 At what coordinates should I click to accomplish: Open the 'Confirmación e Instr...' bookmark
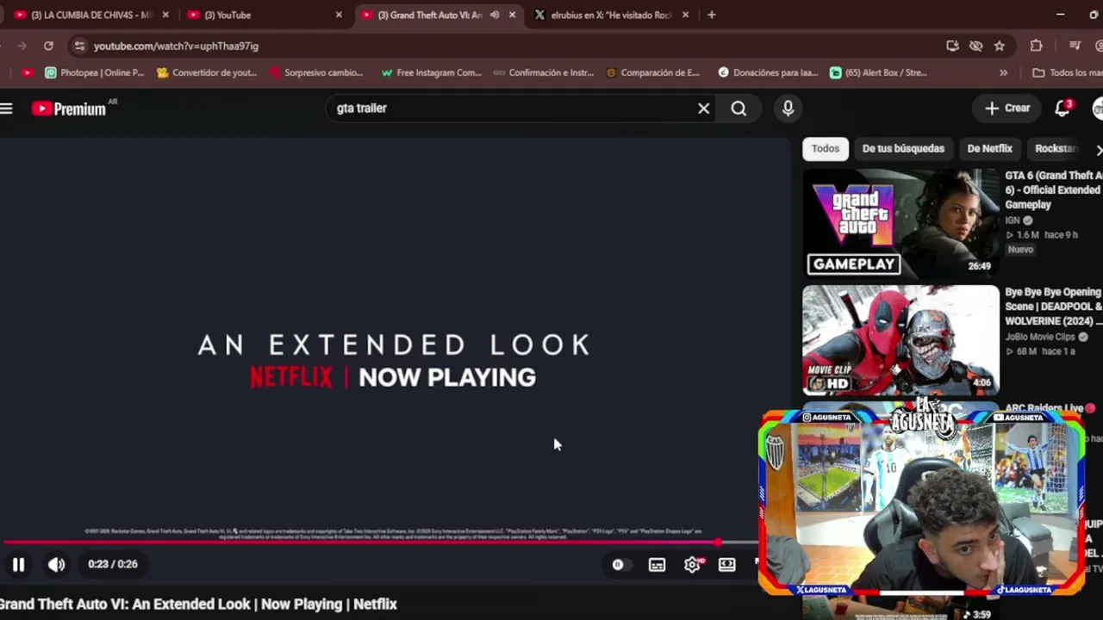[x=543, y=73]
